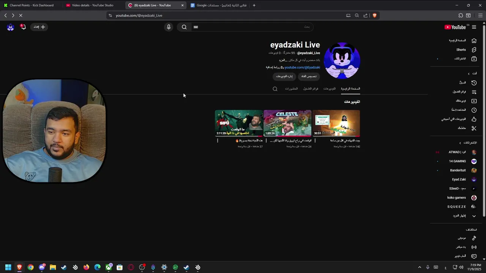
Task: Show hidden system tray icons
Action: tap(420, 267)
